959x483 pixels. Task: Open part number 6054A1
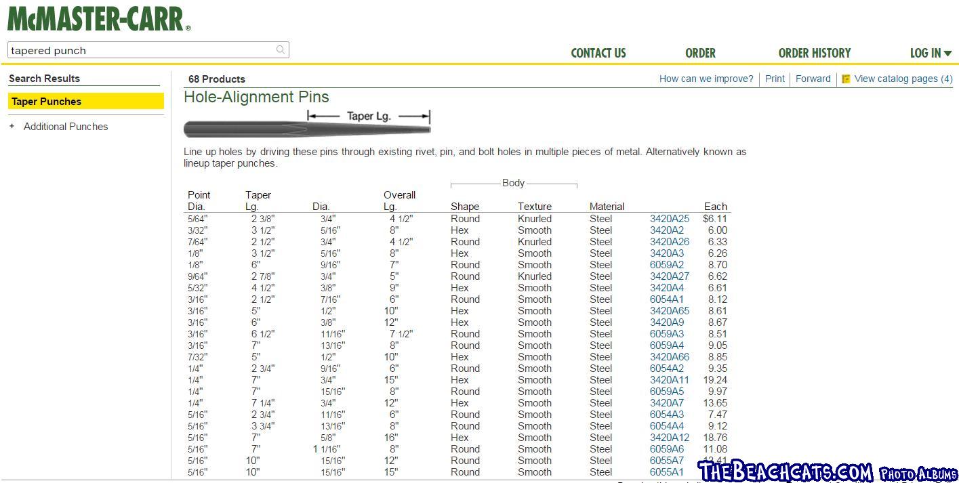click(x=667, y=299)
